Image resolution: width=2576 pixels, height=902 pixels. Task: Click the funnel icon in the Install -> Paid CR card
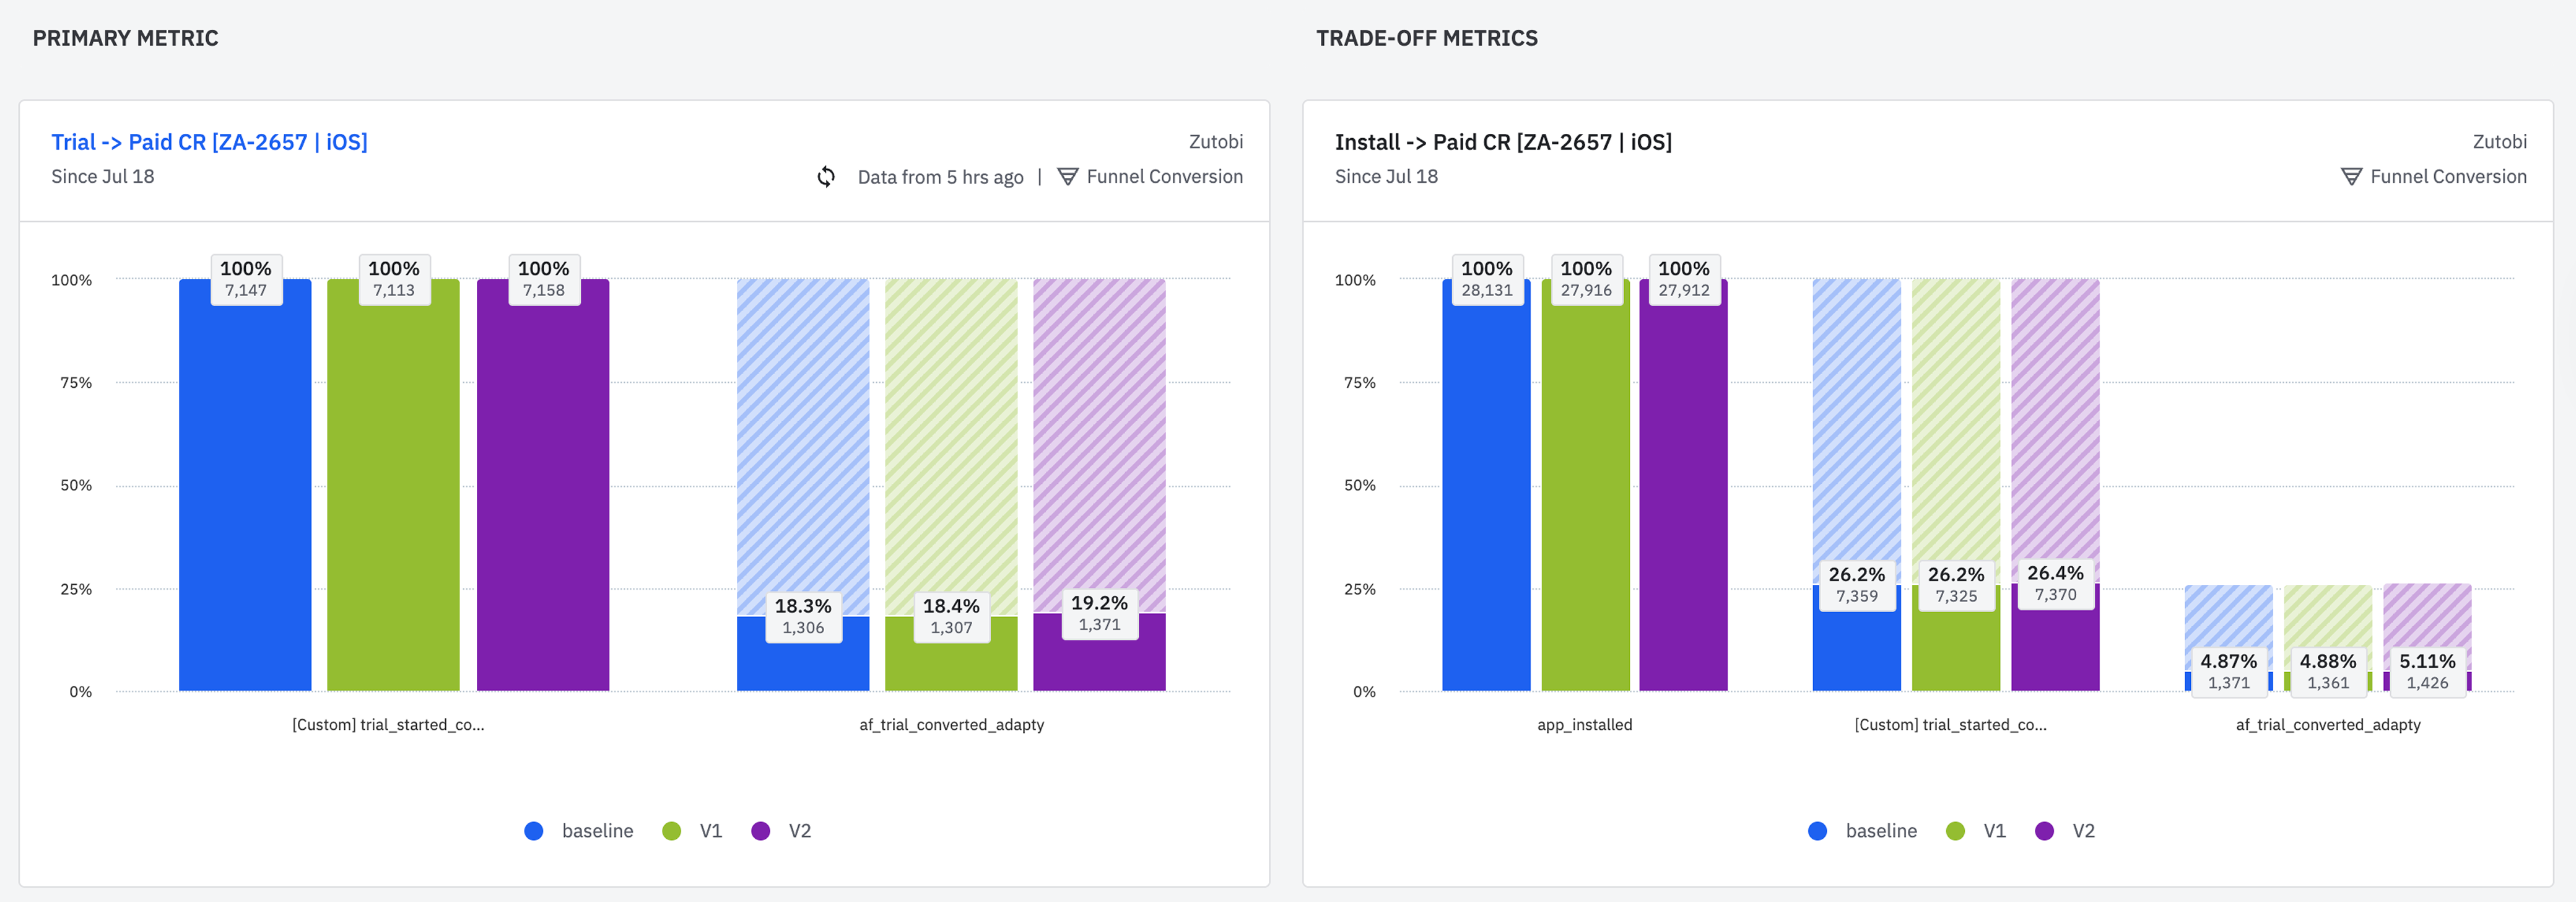(2352, 177)
